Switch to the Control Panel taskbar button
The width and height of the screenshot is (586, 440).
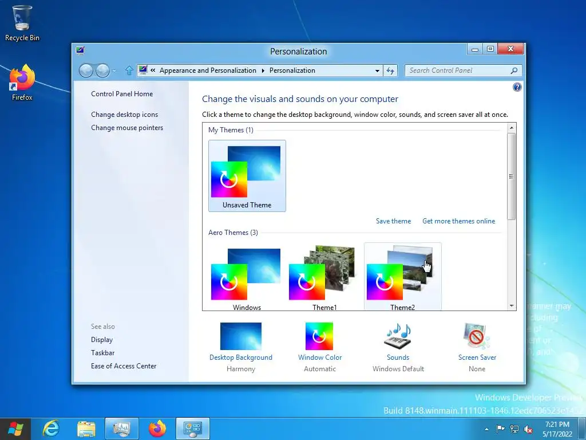tap(193, 429)
